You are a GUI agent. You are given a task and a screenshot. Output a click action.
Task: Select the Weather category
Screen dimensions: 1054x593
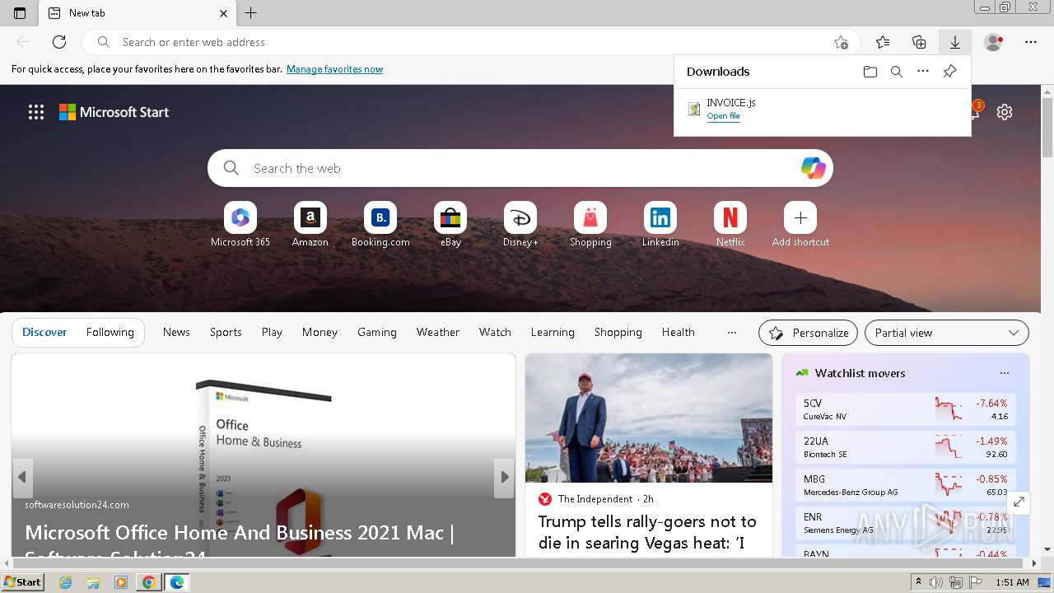click(x=438, y=332)
